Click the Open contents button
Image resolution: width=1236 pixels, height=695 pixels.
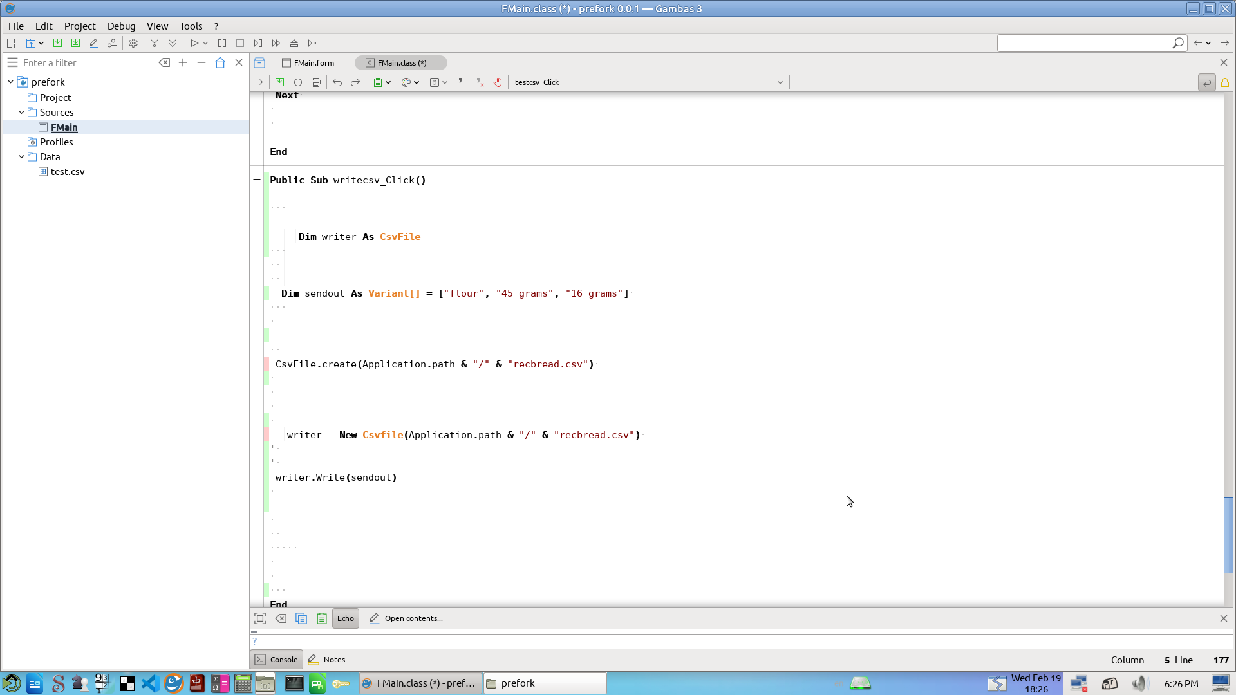(407, 618)
